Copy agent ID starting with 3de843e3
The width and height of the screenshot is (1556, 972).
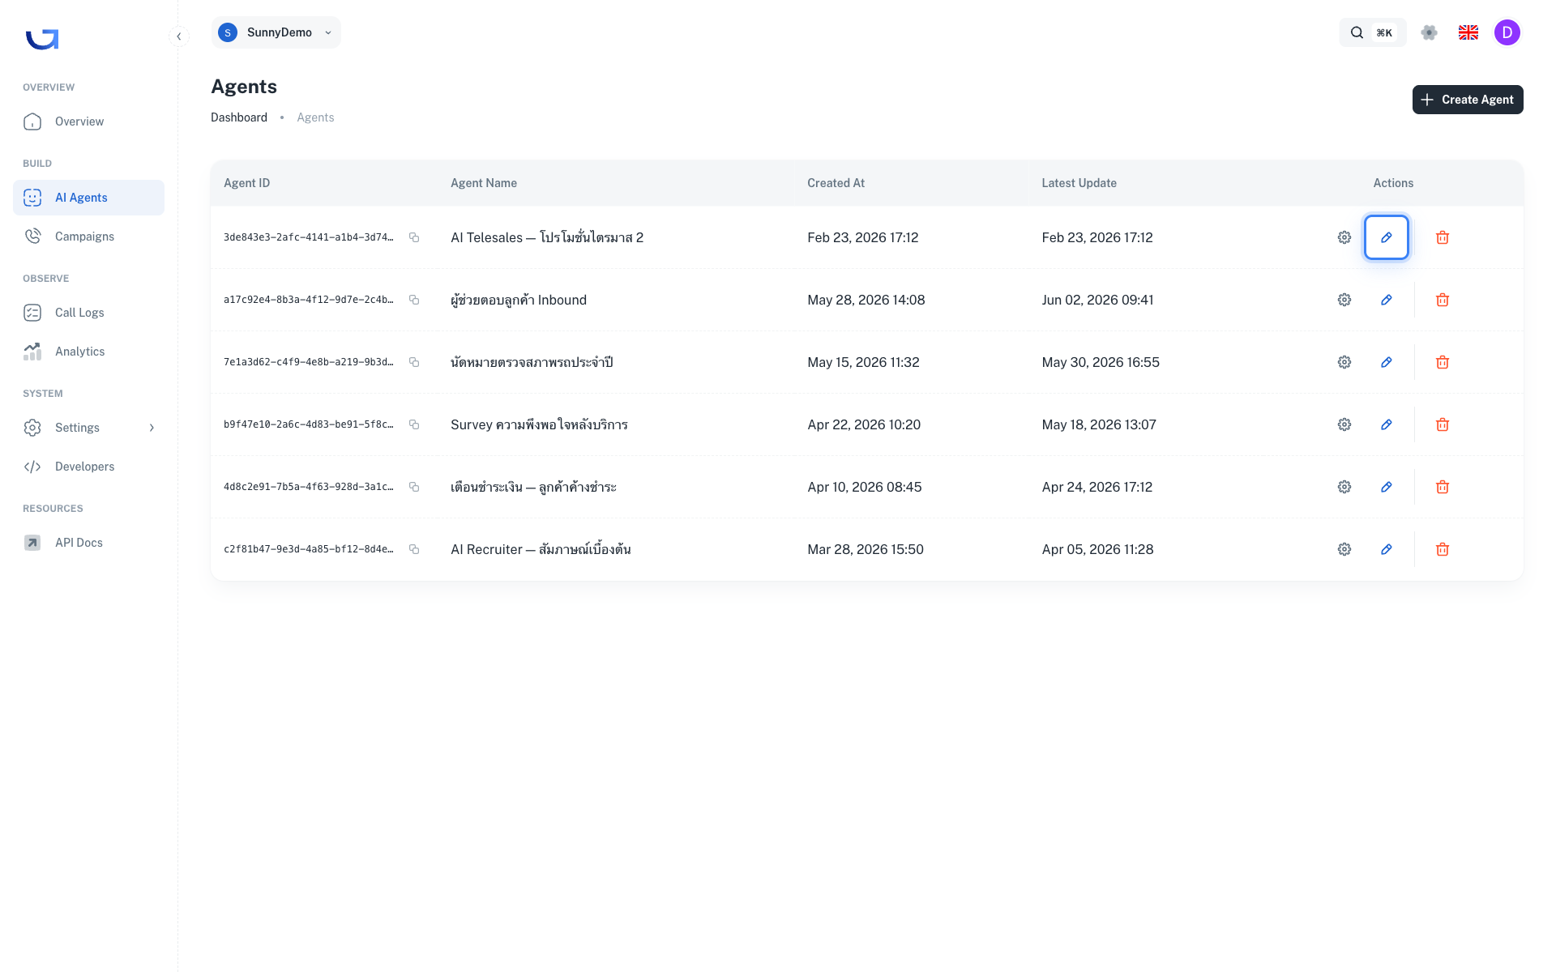coord(414,237)
